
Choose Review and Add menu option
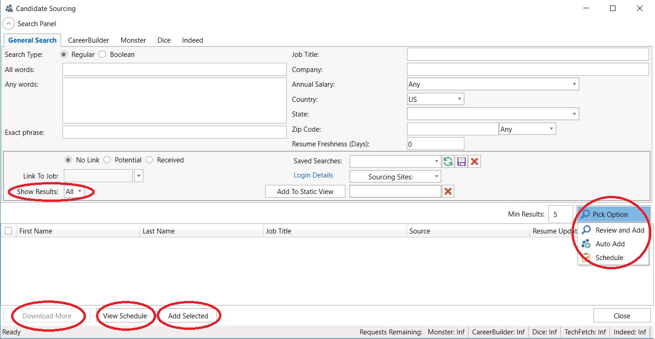point(613,230)
